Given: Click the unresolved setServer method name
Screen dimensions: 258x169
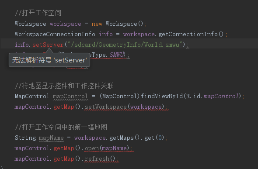Looking at the screenshot, I should point(48,45).
